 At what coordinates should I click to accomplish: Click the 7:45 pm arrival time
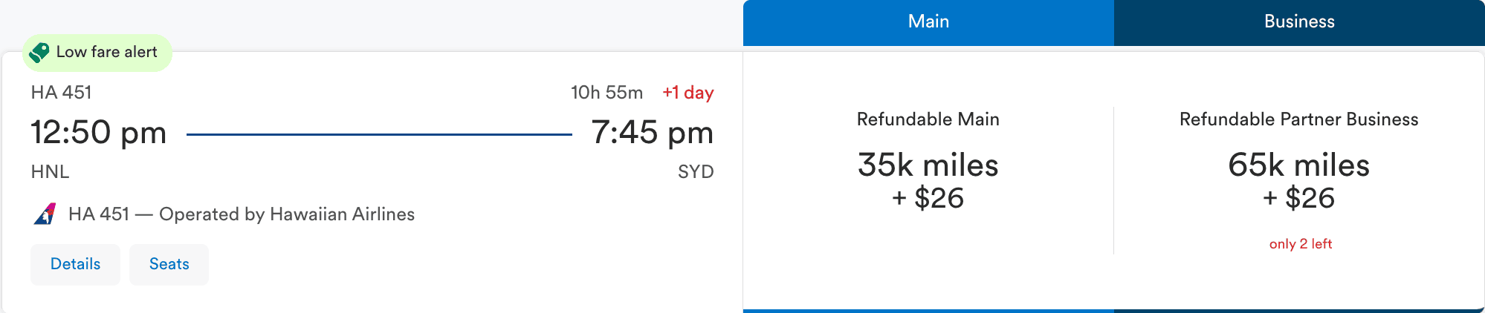point(652,133)
